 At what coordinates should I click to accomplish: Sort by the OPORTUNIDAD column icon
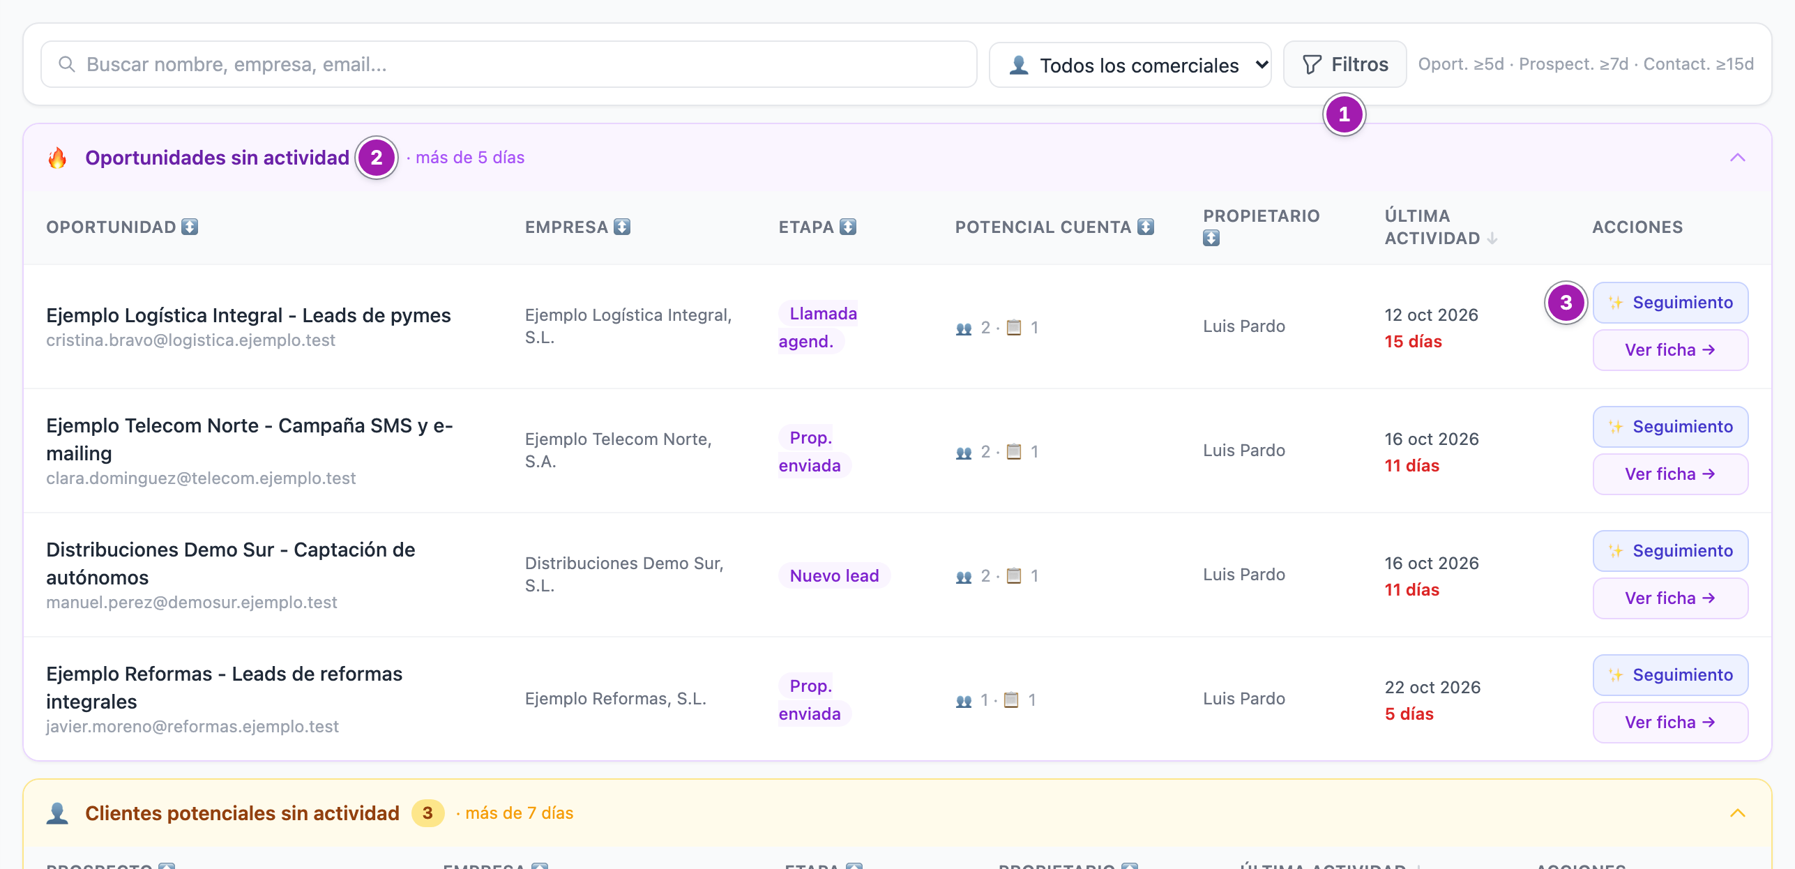[190, 227]
